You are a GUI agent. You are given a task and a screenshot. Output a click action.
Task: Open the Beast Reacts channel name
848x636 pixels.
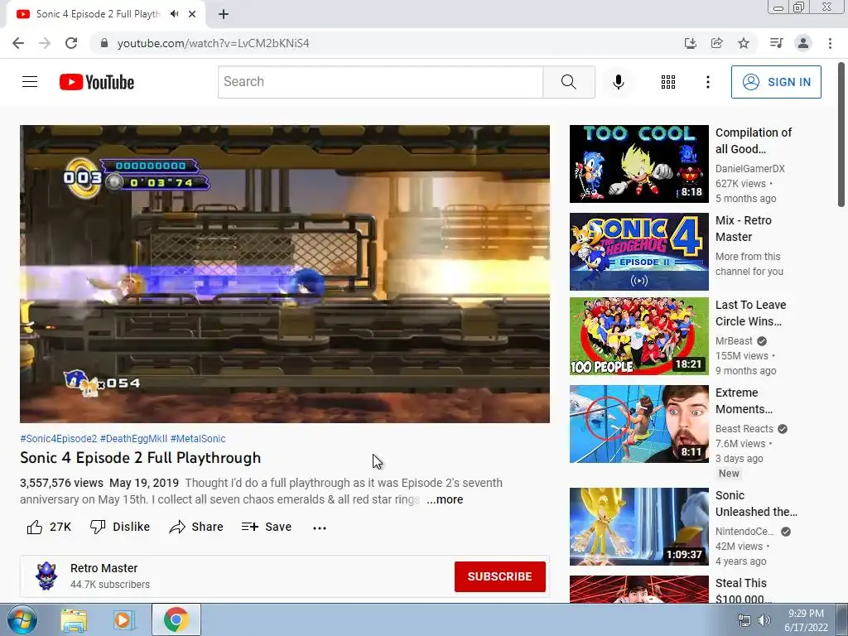(x=744, y=428)
